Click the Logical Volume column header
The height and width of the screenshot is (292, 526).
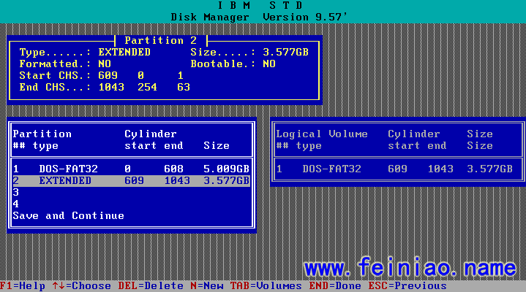tap(322, 134)
